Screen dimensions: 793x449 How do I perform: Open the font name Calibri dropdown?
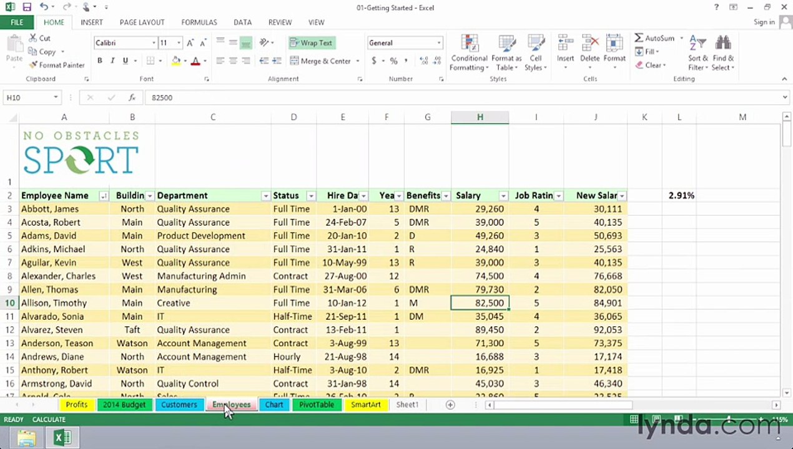[x=154, y=43]
